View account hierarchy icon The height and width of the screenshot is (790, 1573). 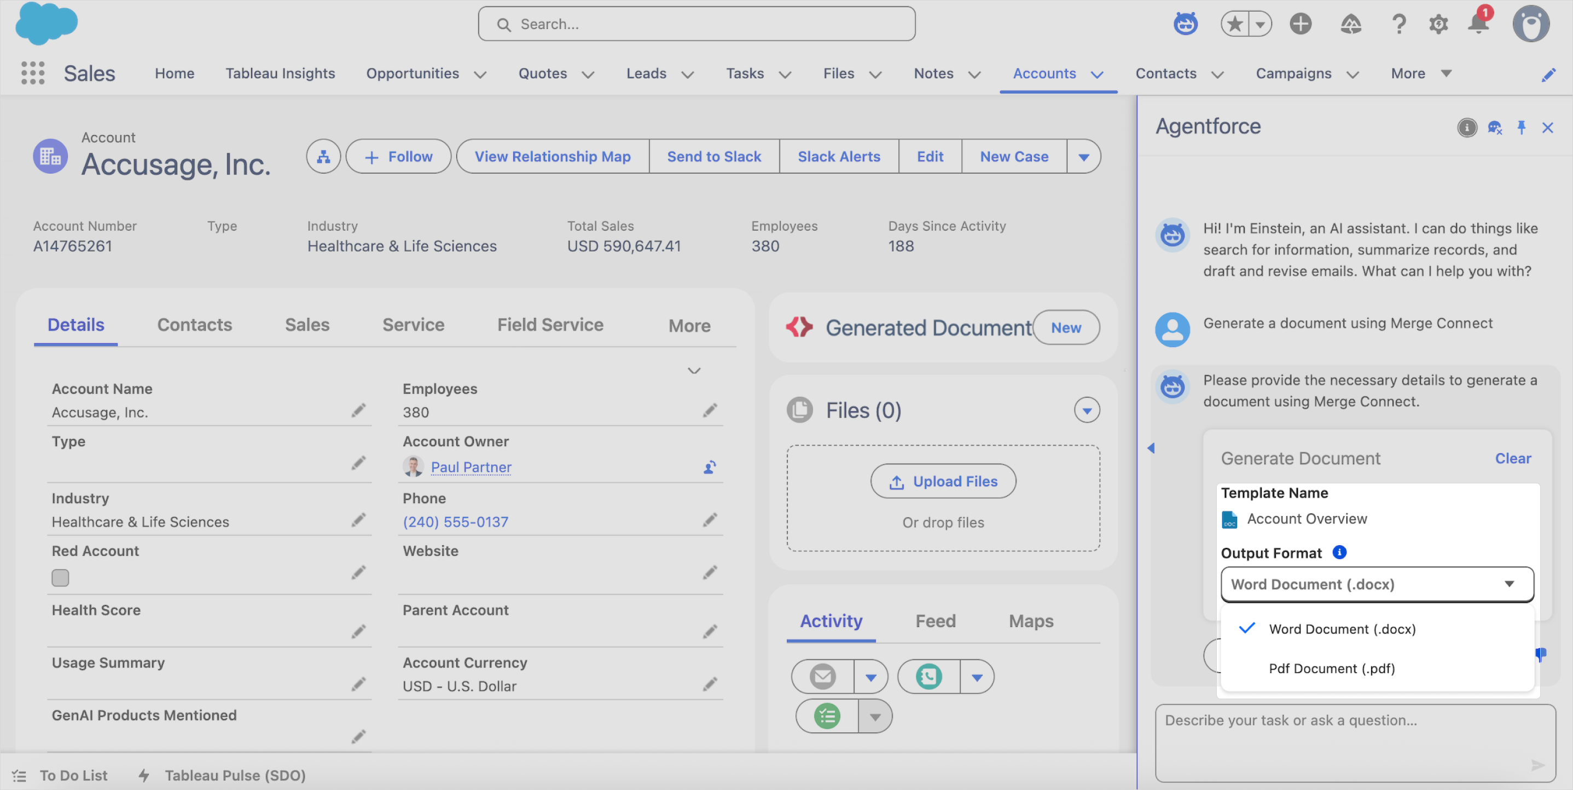323,157
